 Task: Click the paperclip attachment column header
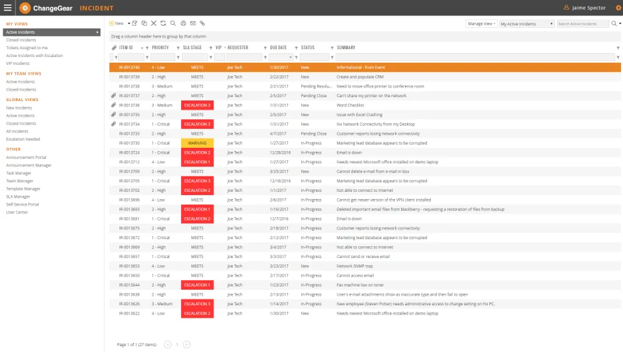(x=114, y=47)
